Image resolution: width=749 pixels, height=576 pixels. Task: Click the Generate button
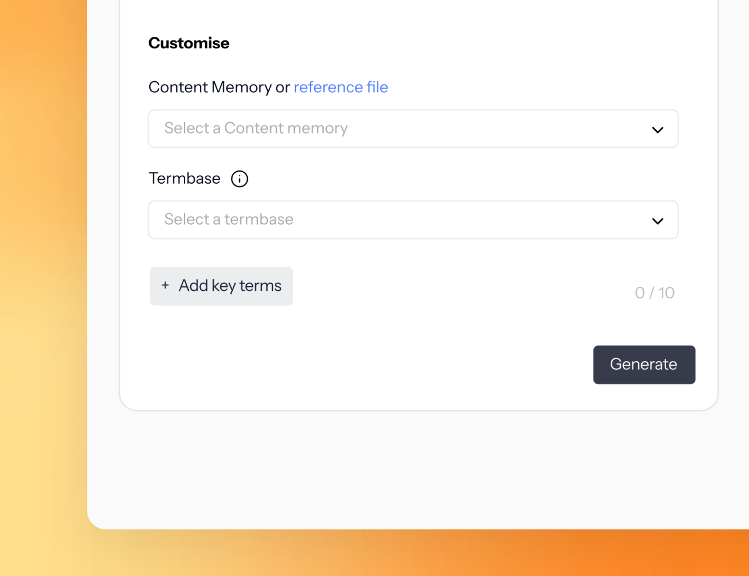click(644, 365)
